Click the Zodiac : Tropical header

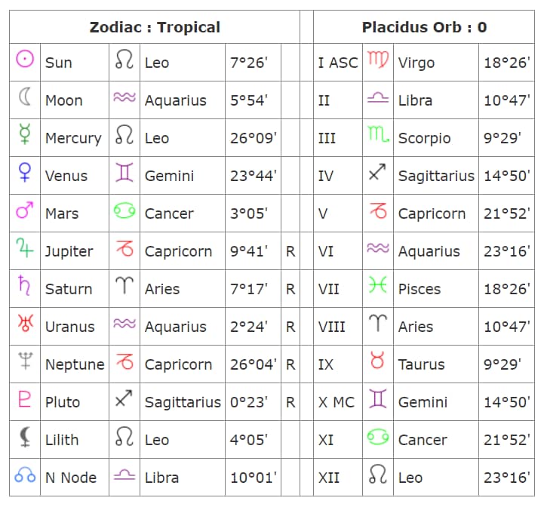(x=155, y=27)
